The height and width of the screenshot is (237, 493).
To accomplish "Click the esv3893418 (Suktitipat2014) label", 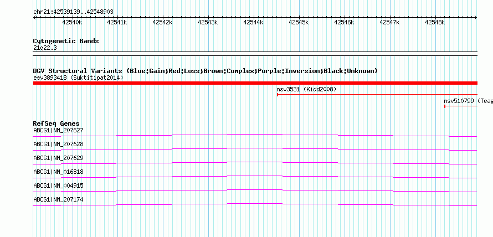I will point(78,78).
